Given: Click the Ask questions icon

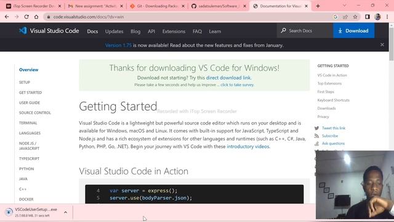Looking at the screenshot, I should click(x=316, y=144).
